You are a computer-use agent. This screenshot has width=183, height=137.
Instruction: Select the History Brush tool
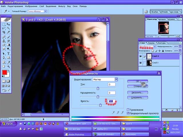tap(8, 41)
